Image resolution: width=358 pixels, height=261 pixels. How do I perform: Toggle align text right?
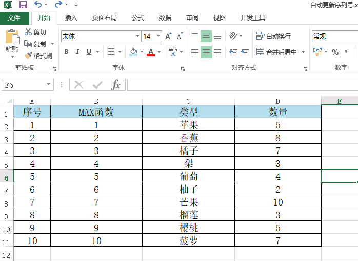(217, 52)
